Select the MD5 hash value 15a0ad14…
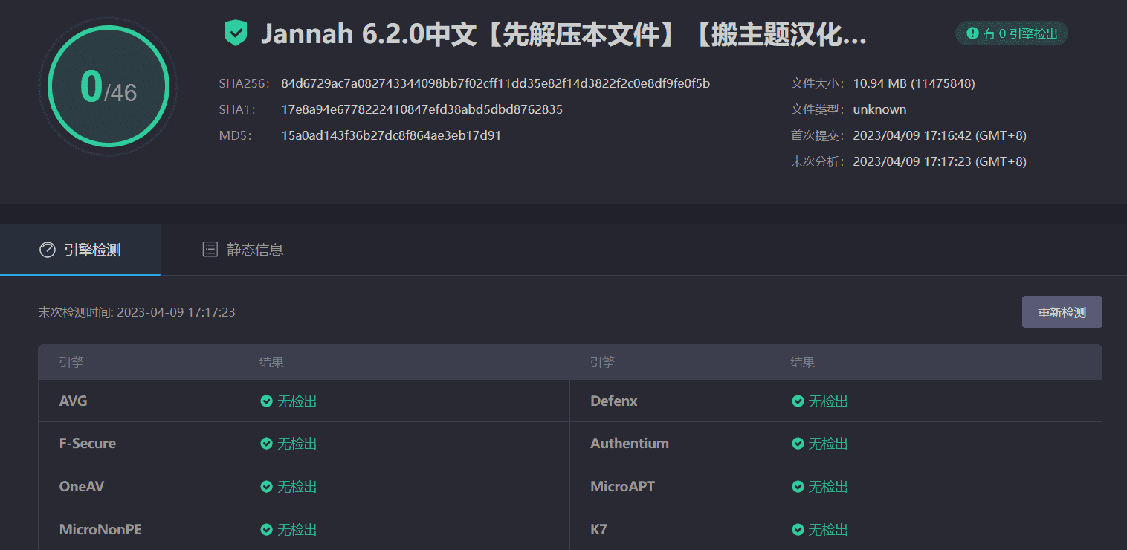 pos(391,135)
